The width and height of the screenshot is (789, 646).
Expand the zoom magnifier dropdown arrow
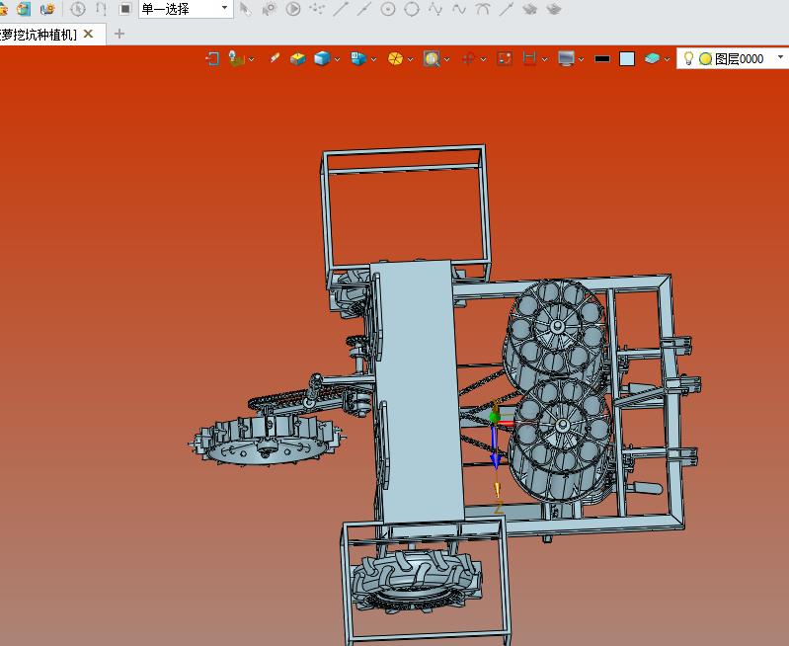click(447, 59)
